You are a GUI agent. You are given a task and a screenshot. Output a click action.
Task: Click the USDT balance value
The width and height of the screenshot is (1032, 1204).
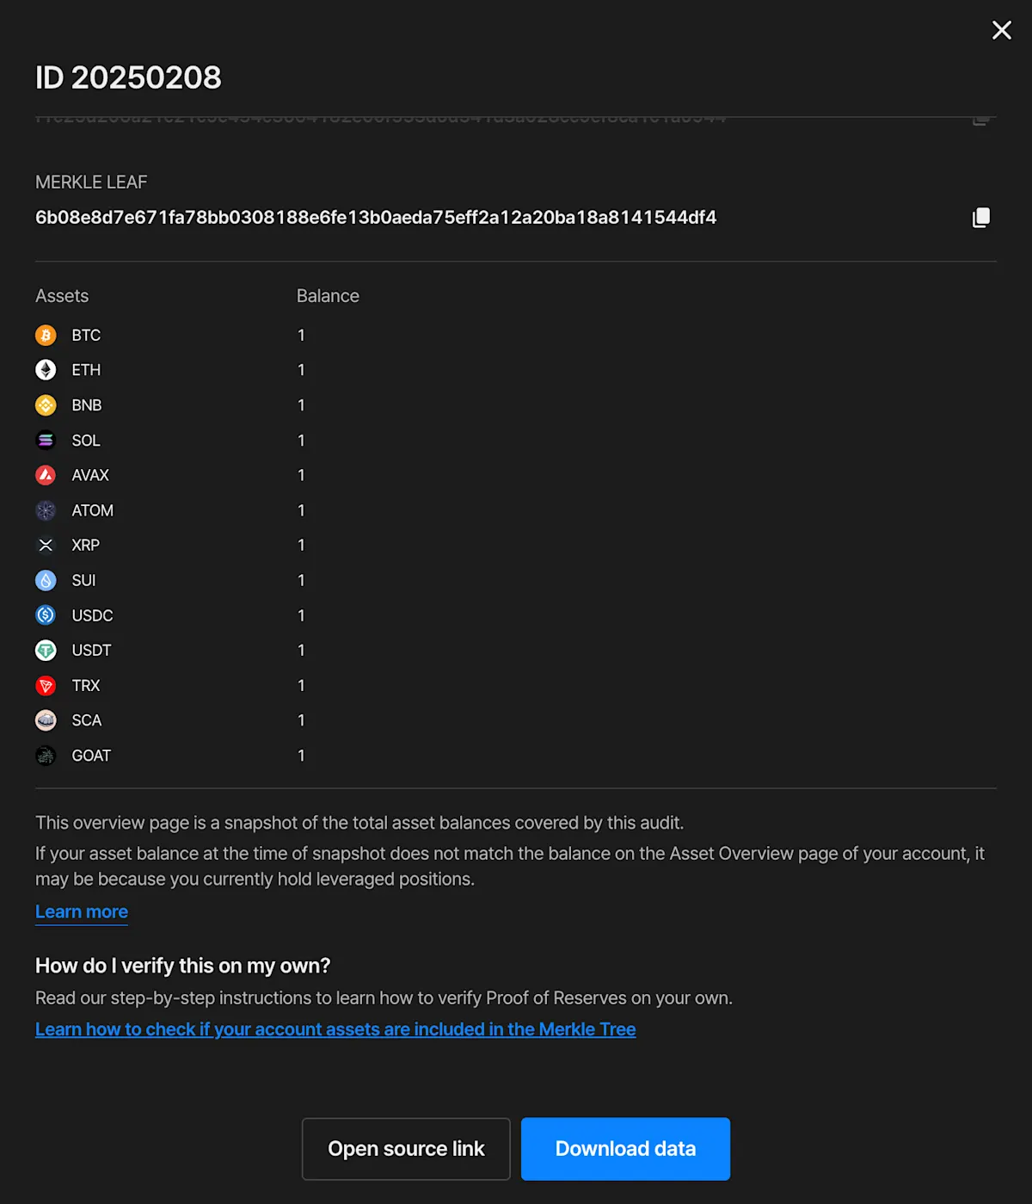coord(301,651)
